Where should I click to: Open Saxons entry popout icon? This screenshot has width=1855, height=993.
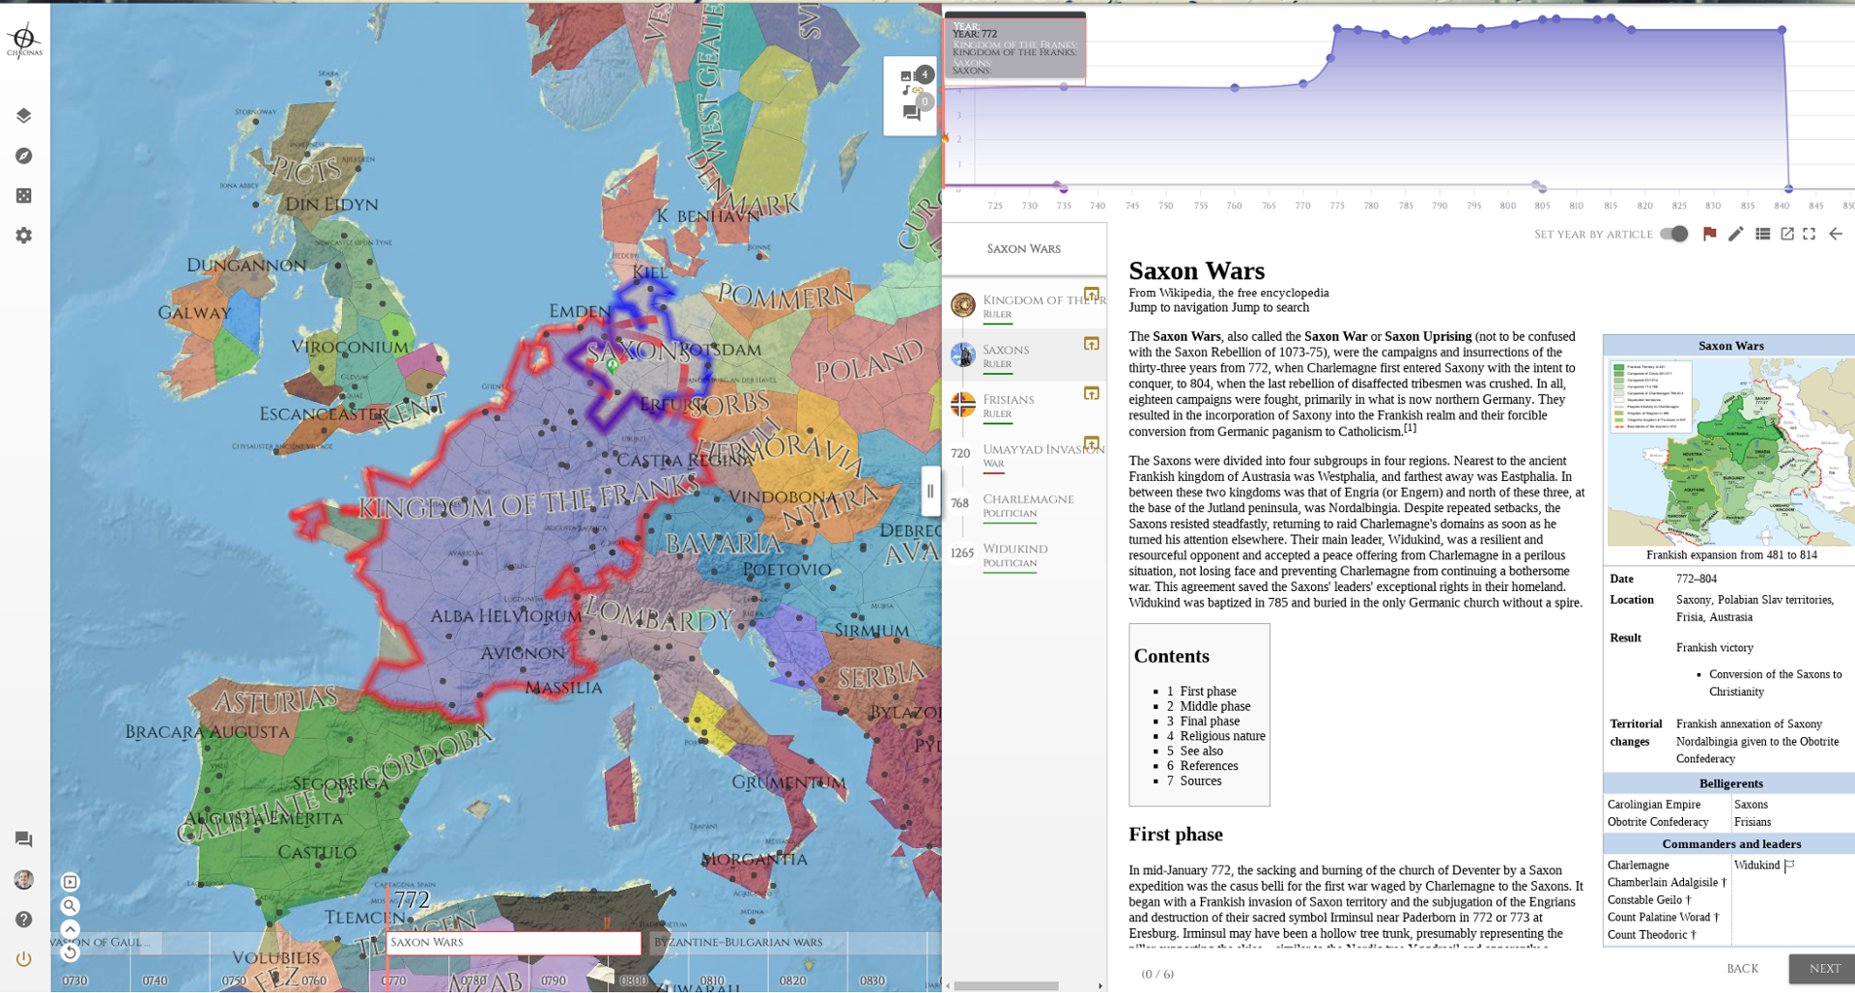tap(1092, 344)
